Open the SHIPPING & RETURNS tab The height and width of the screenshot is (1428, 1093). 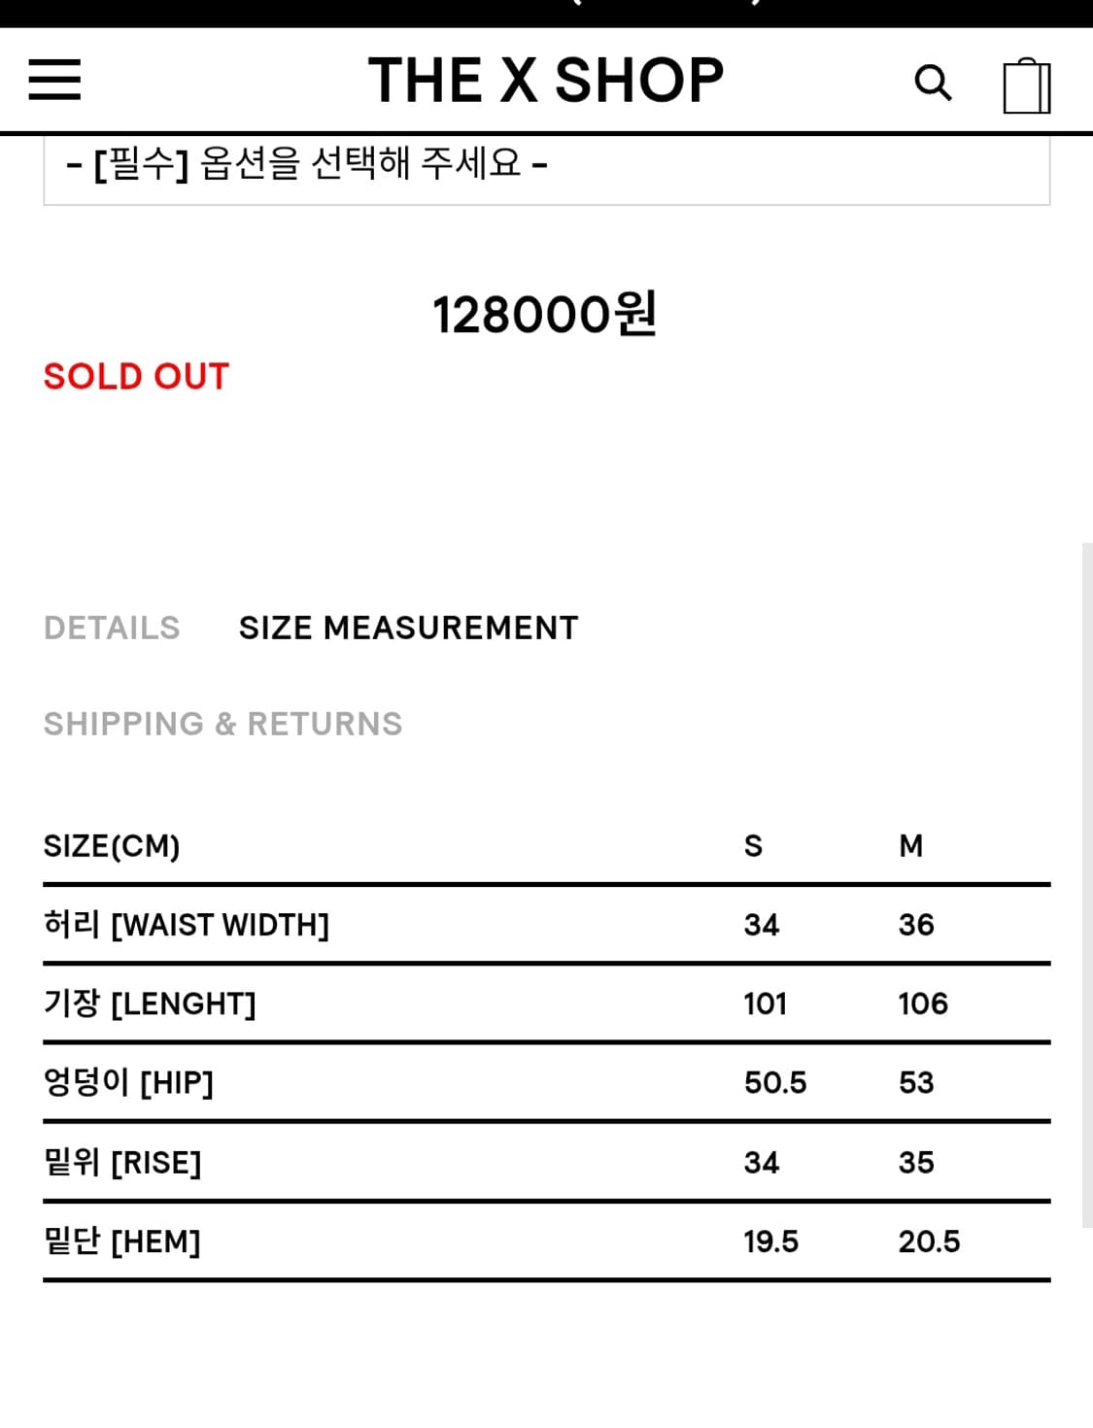[222, 724]
